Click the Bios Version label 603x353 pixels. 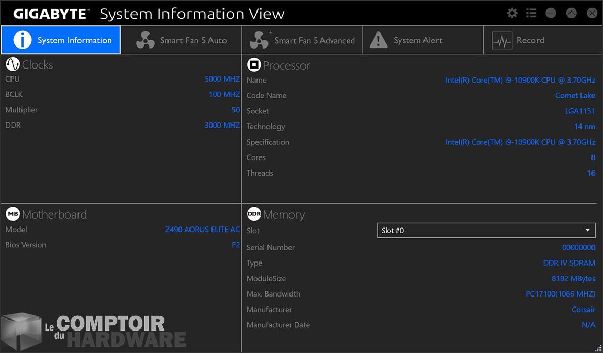point(26,245)
